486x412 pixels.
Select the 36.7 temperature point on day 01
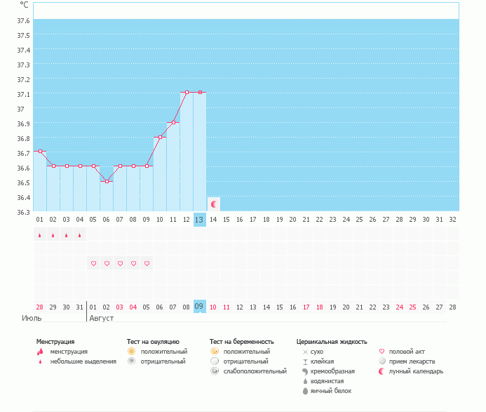click(40, 151)
